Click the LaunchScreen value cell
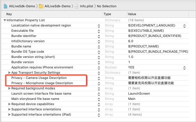 click(139, 93)
